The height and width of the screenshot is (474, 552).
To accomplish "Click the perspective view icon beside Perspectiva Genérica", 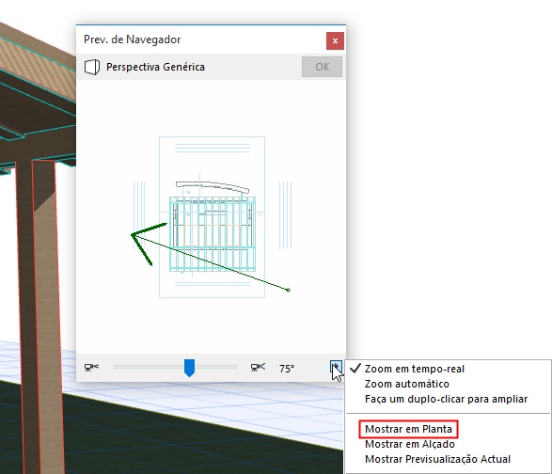I will click(x=92, y=67).
